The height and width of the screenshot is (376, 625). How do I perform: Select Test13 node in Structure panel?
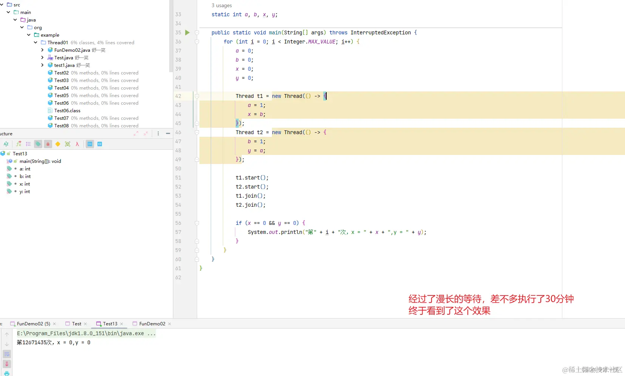(x=20, y=153)
